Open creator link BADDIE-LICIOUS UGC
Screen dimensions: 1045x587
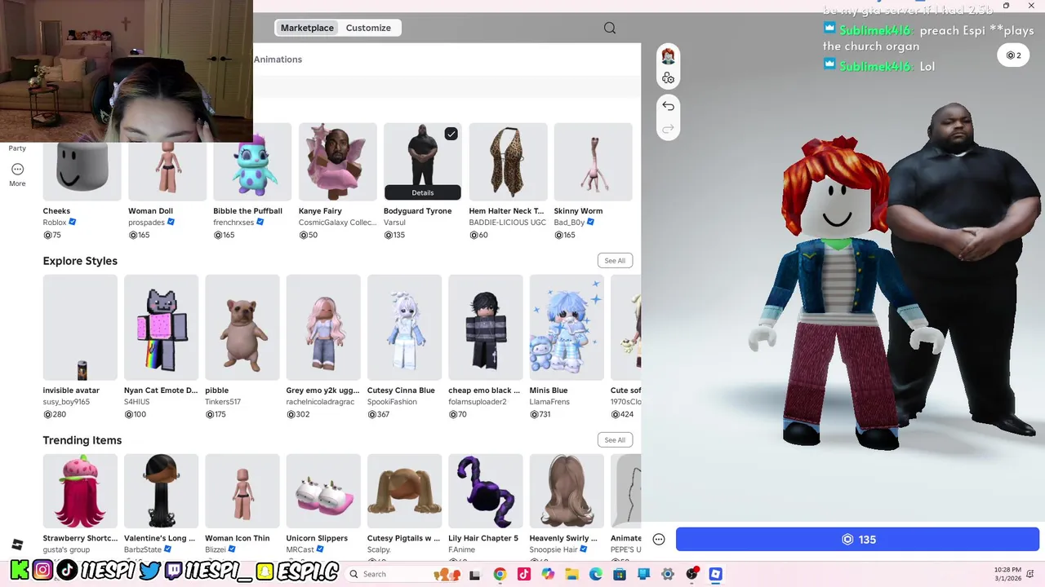point(507,223)
